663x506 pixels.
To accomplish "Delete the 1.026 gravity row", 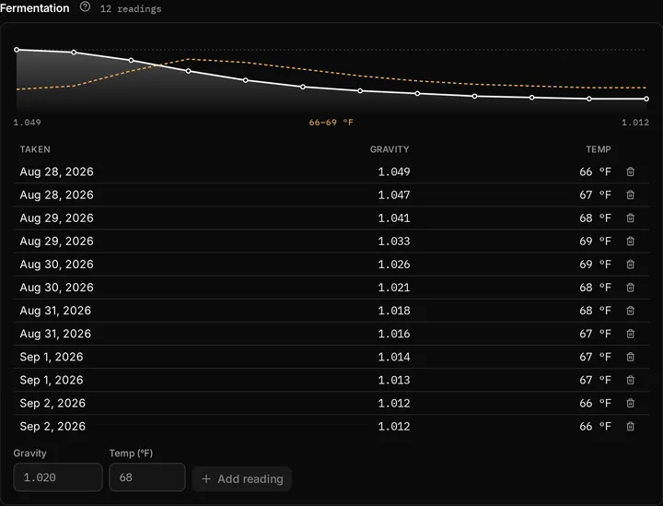I will click(630, 265).
